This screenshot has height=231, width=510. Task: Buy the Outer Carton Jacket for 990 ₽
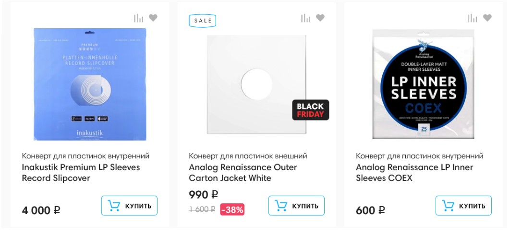(x=296, y=206)
